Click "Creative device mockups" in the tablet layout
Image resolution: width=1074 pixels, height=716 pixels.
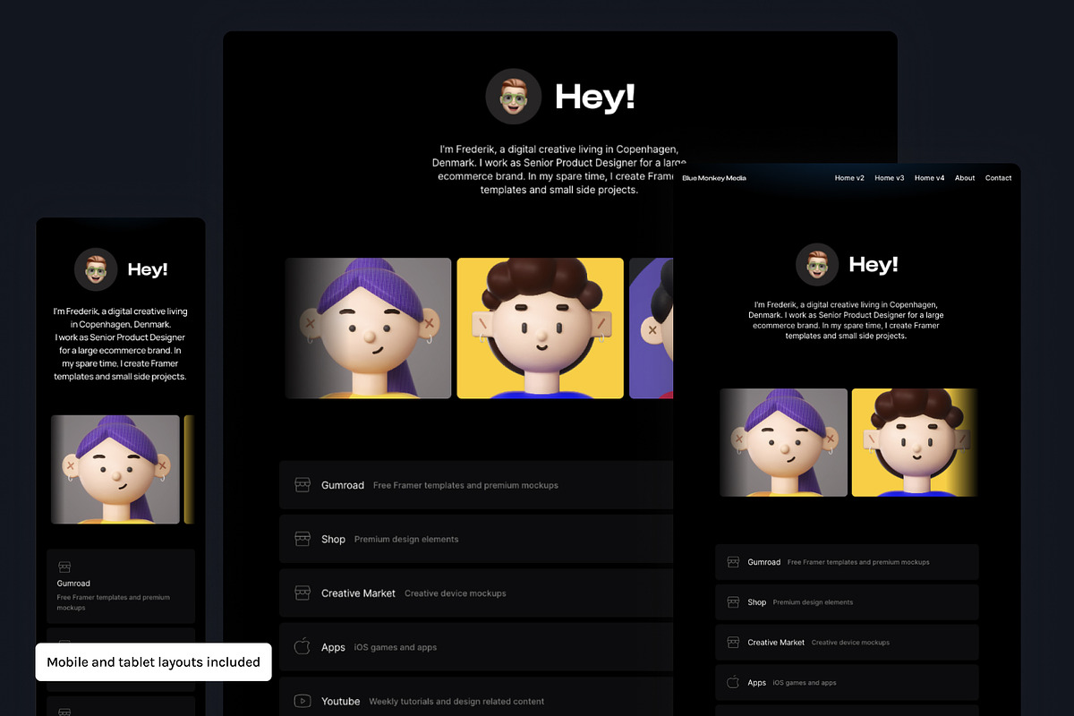tap(850, 643)
